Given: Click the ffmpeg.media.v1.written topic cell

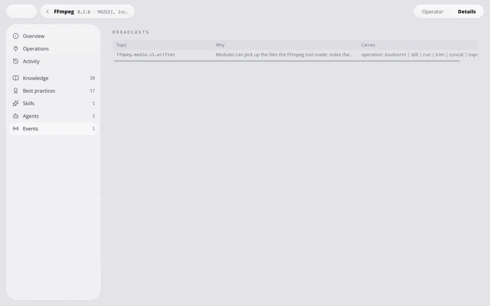Looking at the screenshot, I should [145, 54].
